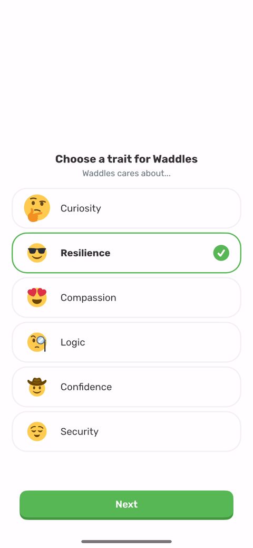Pick the Logic trait option

[x=126, y=342]
